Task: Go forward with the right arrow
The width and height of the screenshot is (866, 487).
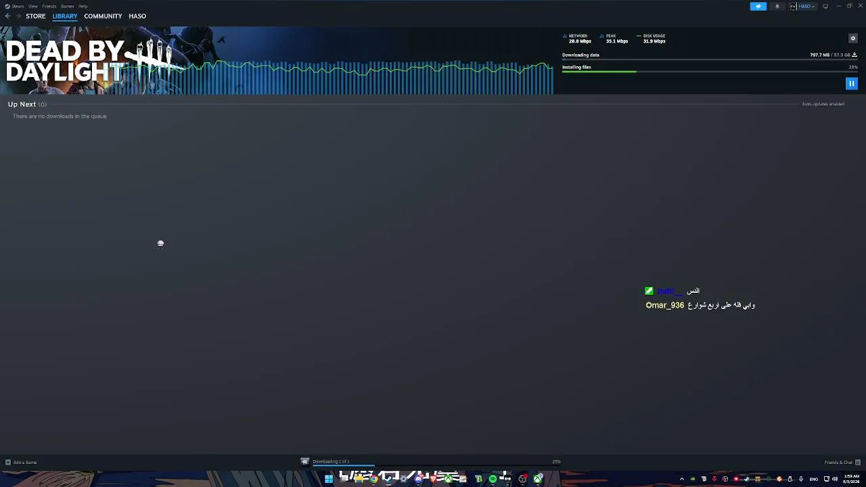Action: (18, 16)
